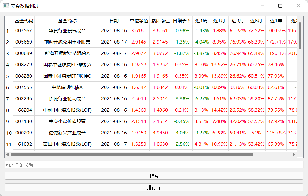Viewport: 308px width, 196px height.
Task: Select the 单位净值 column header
Action: [139, 21]
